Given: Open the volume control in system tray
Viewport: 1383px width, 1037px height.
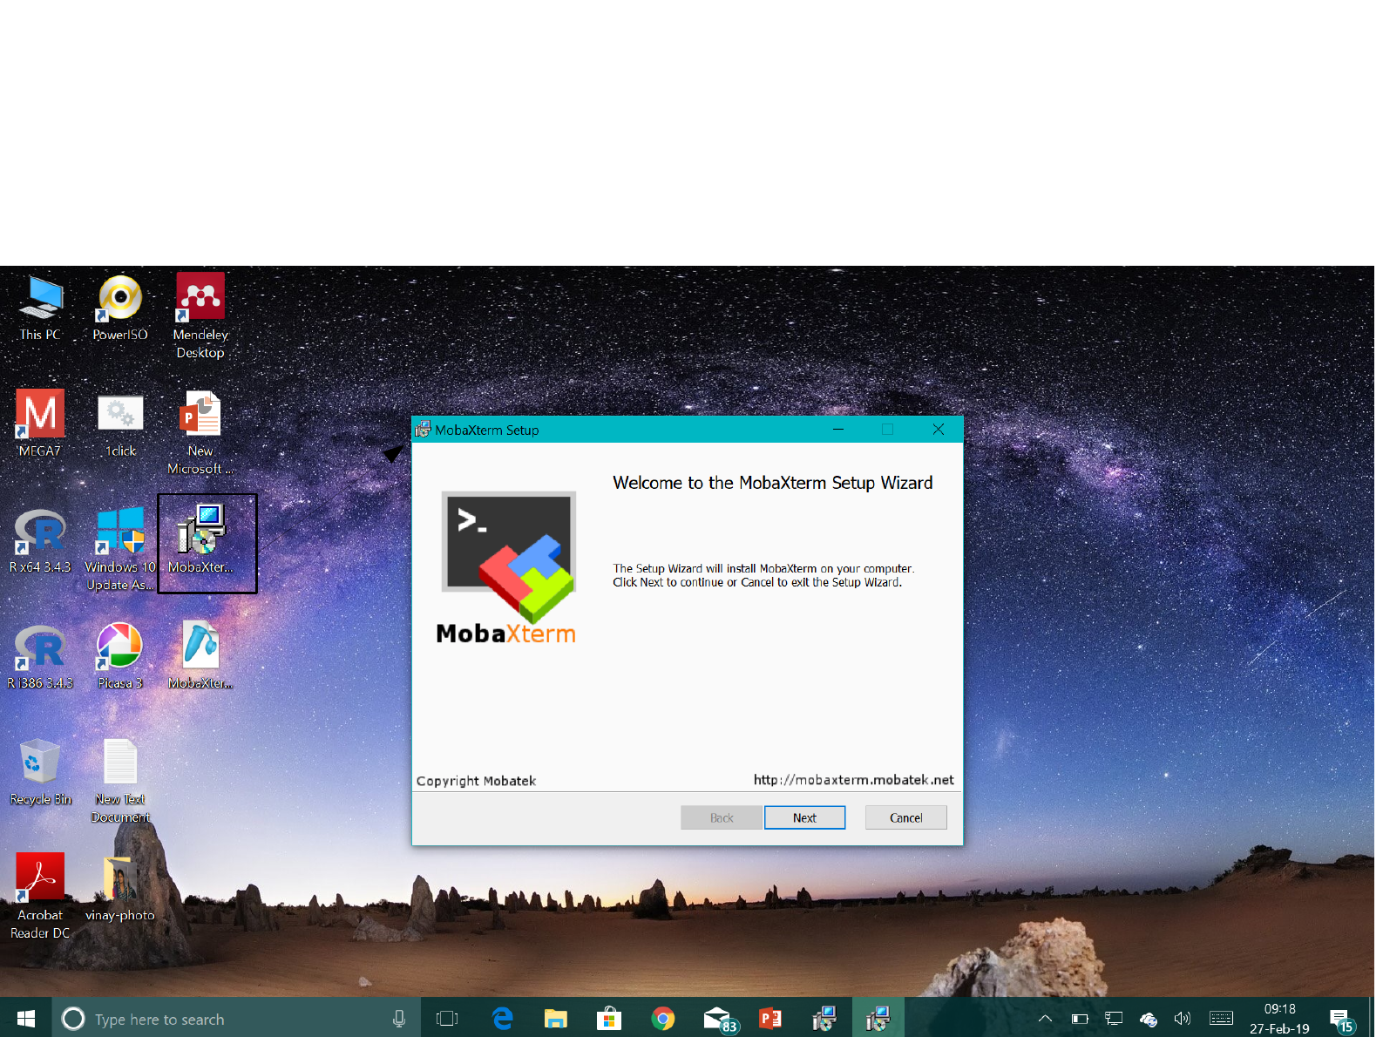Looking at the screenshot, I should point(1183,1019).
